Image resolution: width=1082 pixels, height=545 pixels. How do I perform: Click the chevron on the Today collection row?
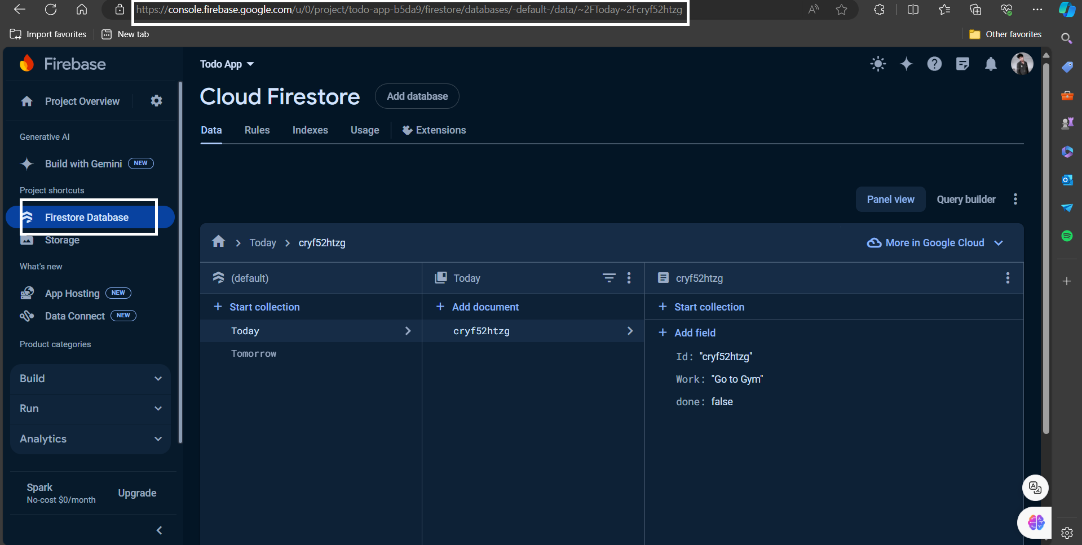click(408, 331)
